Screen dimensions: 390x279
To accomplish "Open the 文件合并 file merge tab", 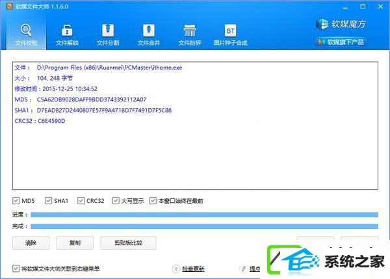I will tap(148, 35).
